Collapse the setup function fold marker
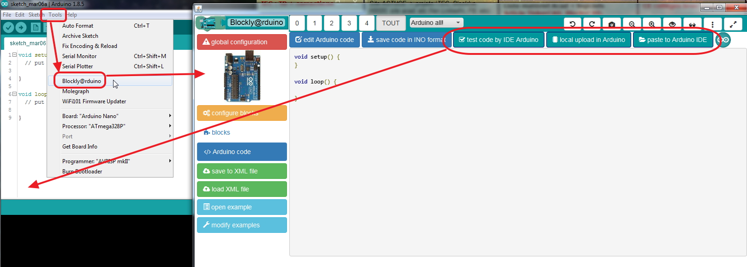The width and height of the screenshot is (747, 267). (x=14, y=55)
